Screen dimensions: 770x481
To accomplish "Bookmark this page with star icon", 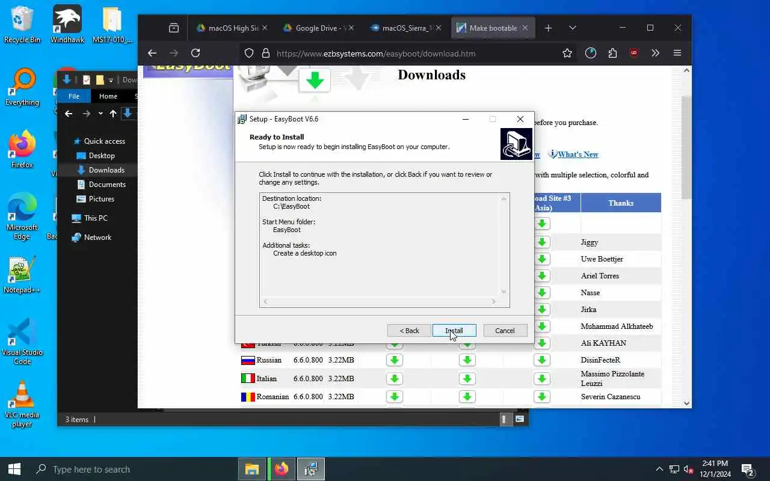I will [x=567, y=53].
